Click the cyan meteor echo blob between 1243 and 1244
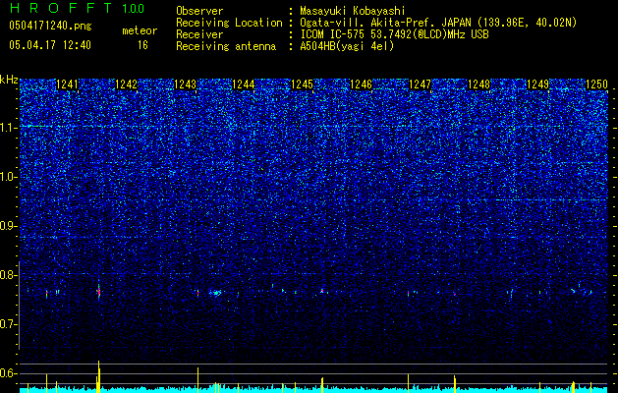This screenshot has width=618, height=393. coord(215,293)
